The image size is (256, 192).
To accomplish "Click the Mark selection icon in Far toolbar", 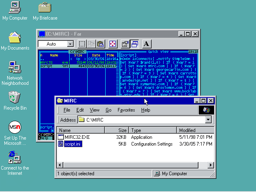I will tap(82, 44).
